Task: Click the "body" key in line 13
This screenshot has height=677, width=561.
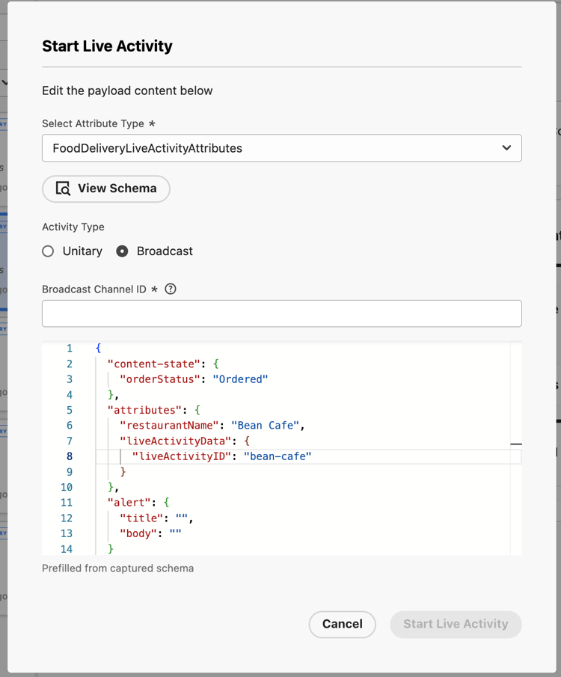Action: point(138,533)
